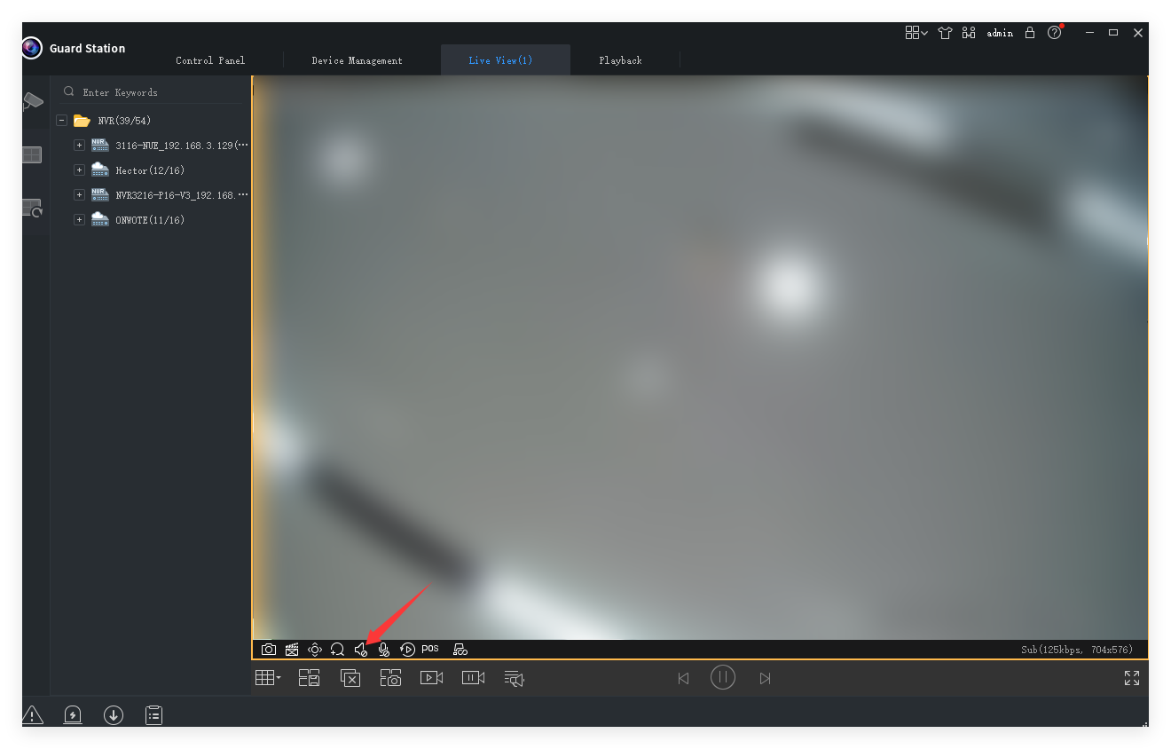
Task: Click the admin user label
Action: [1000, 33]
